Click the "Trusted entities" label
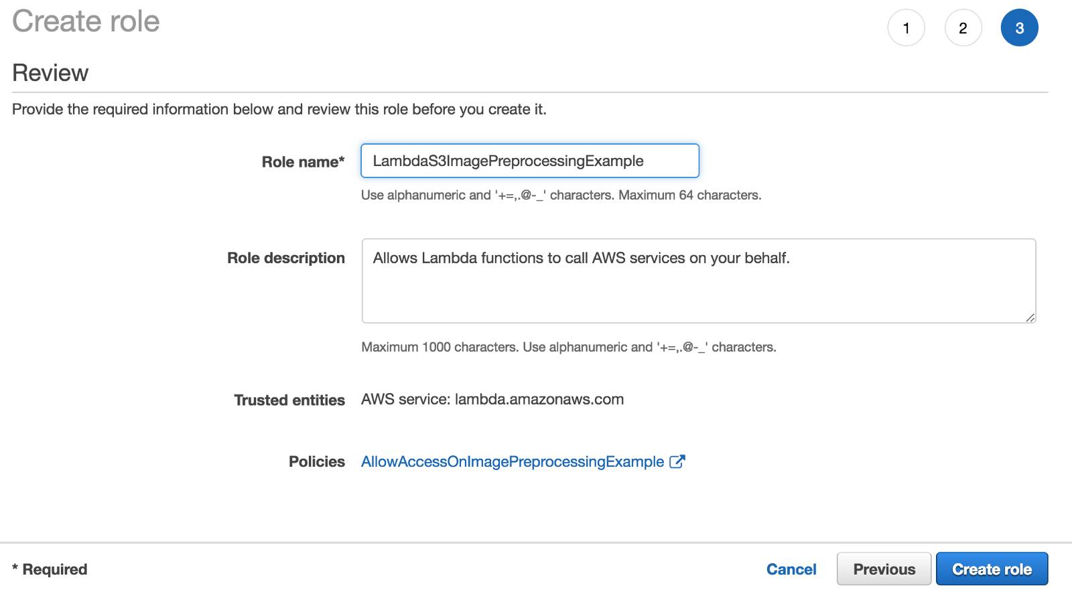Viewport: 1072px width, 594px height. coord(289,400)
